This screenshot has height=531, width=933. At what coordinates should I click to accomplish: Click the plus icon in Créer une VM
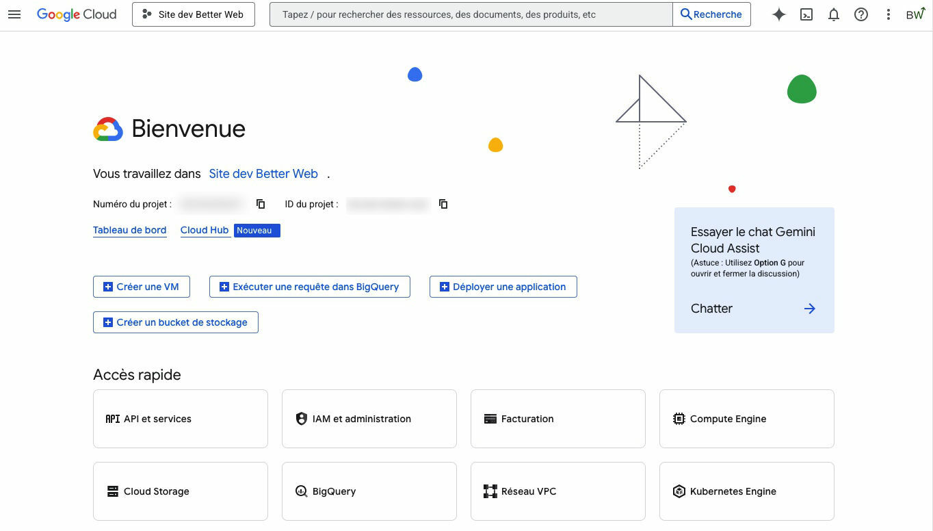tap(108, 287)
